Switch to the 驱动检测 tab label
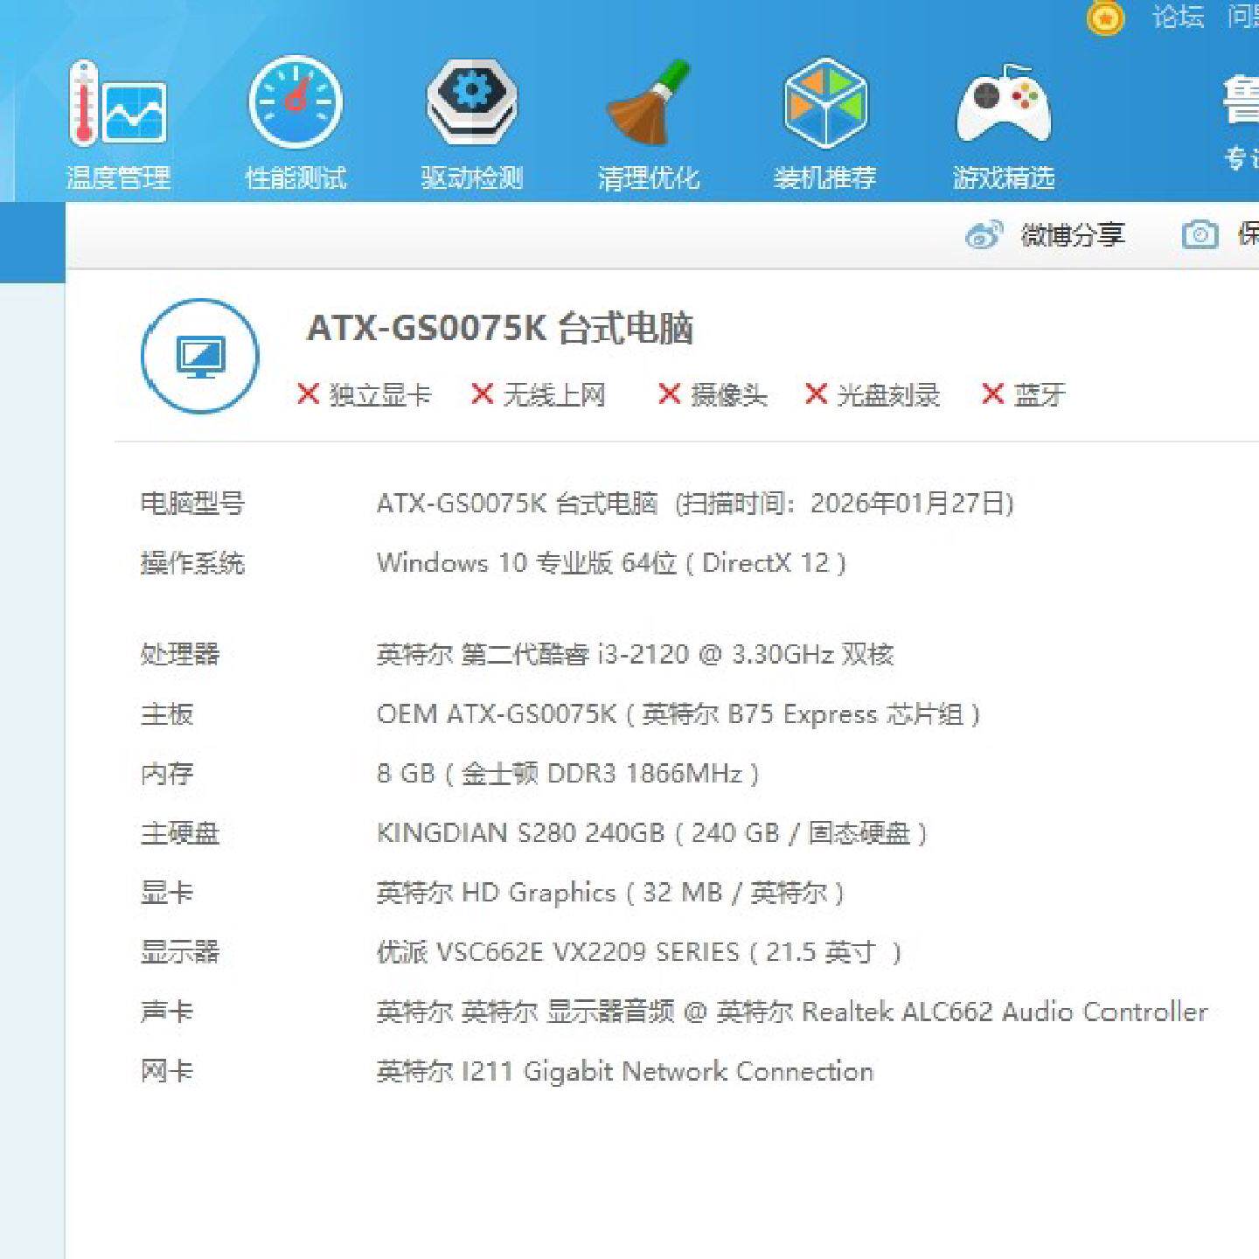Image resolution: width=1259 pixels, height=1259 pixels. click(472, 178)
